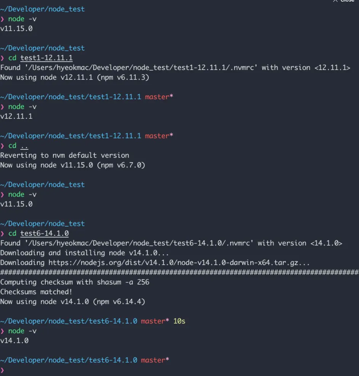Click the underlined '..' argument after cd
Viewport: 359px width, 376px height.
pyautogui.click(x=24, y=146)
